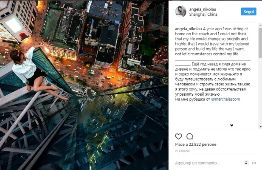
Task: Click the caption scrollbar up arrow
Action: [260, 25]
